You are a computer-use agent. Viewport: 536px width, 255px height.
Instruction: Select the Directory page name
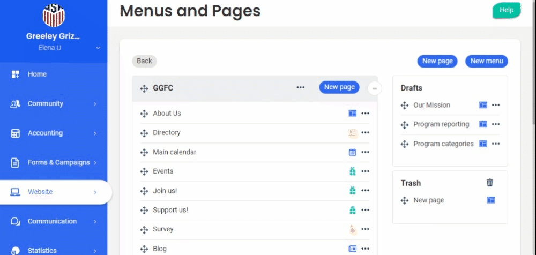(x=167, y=133)
